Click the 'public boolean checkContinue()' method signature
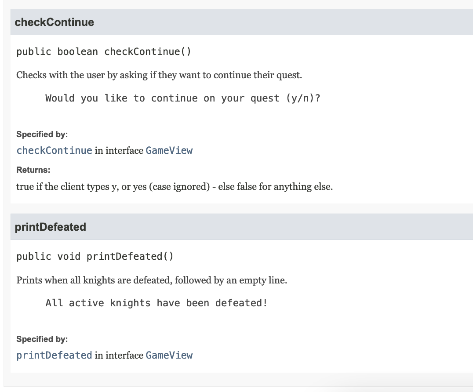473x392 pixels. point(104,52)
